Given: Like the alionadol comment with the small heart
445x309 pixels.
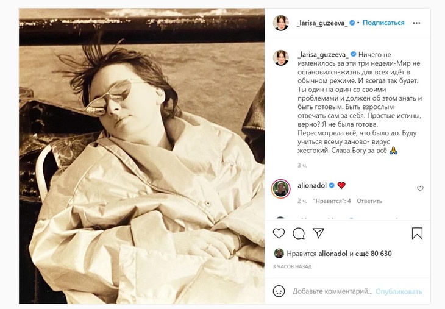Looking at the screenshot, I should (420, 188).
